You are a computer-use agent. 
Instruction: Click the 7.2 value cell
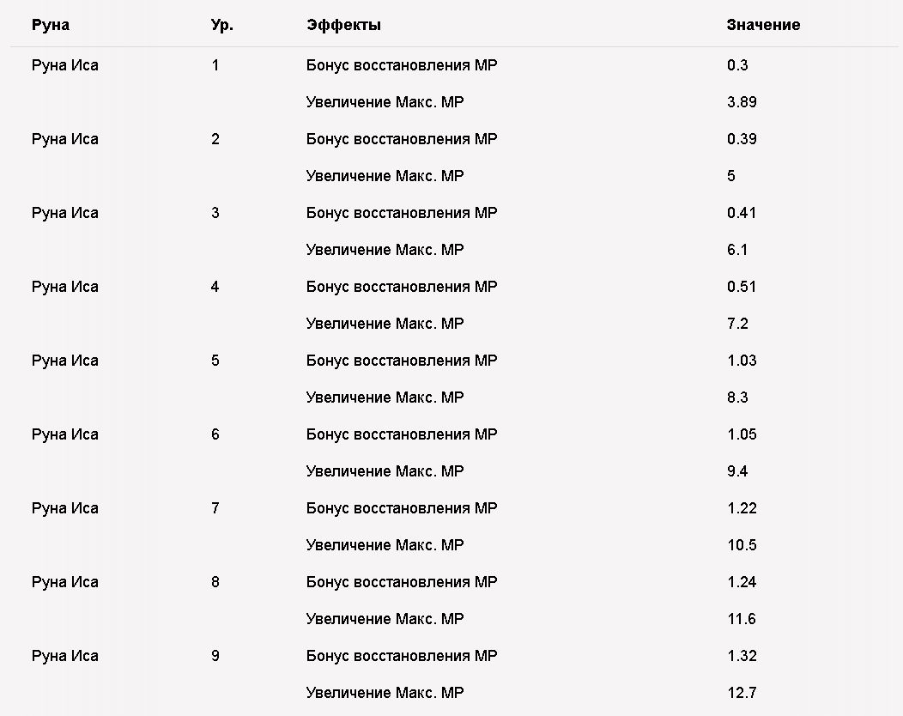pyautogui.click(x=737, y=323)
